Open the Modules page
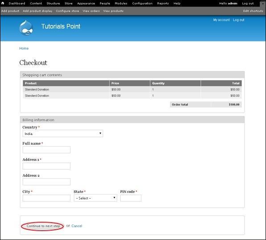Screen dimensions: 266x240 pyautogui.click(x=121, y=4)
